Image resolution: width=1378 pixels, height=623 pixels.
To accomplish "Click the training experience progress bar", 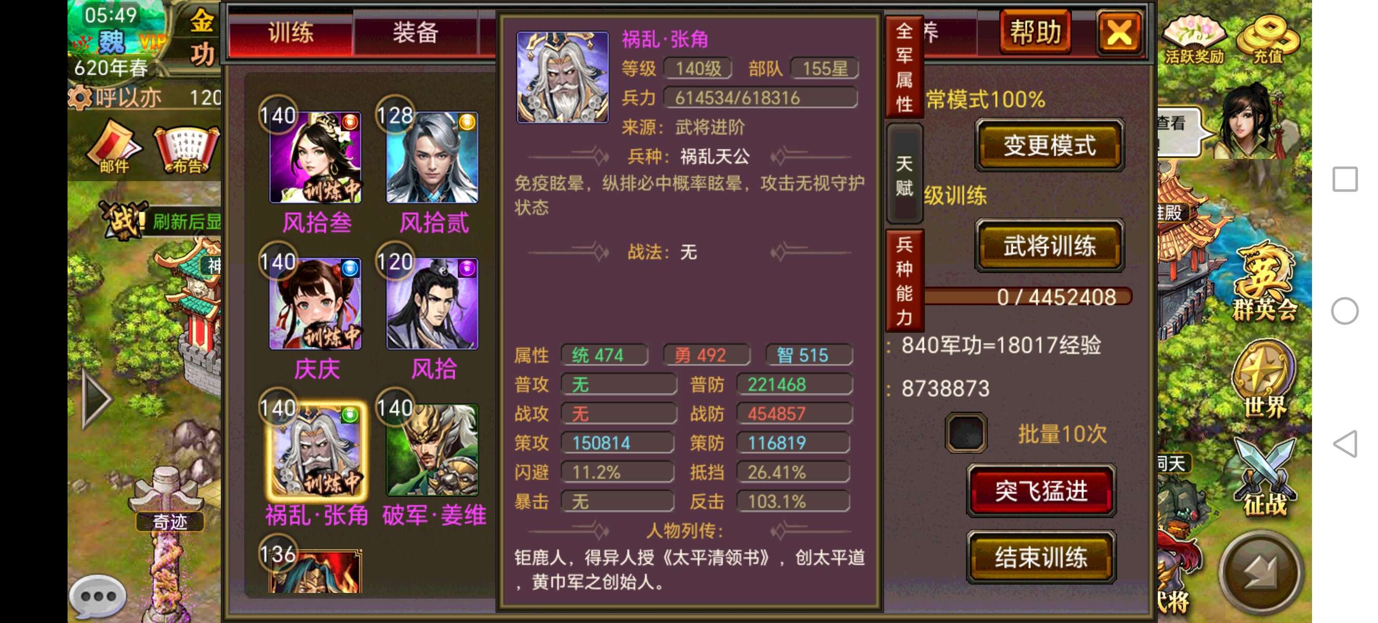I will point(1028,296).
